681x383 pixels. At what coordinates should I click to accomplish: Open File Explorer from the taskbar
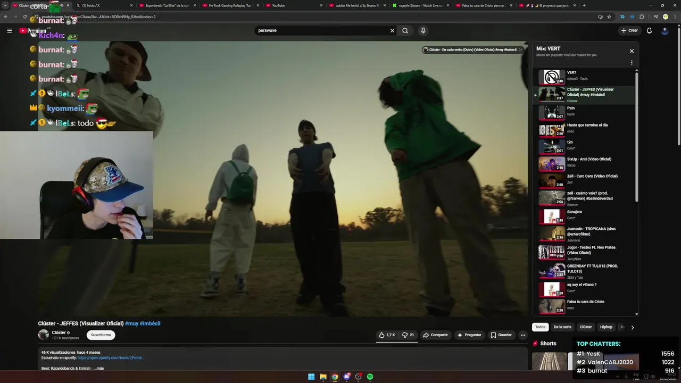323,377
